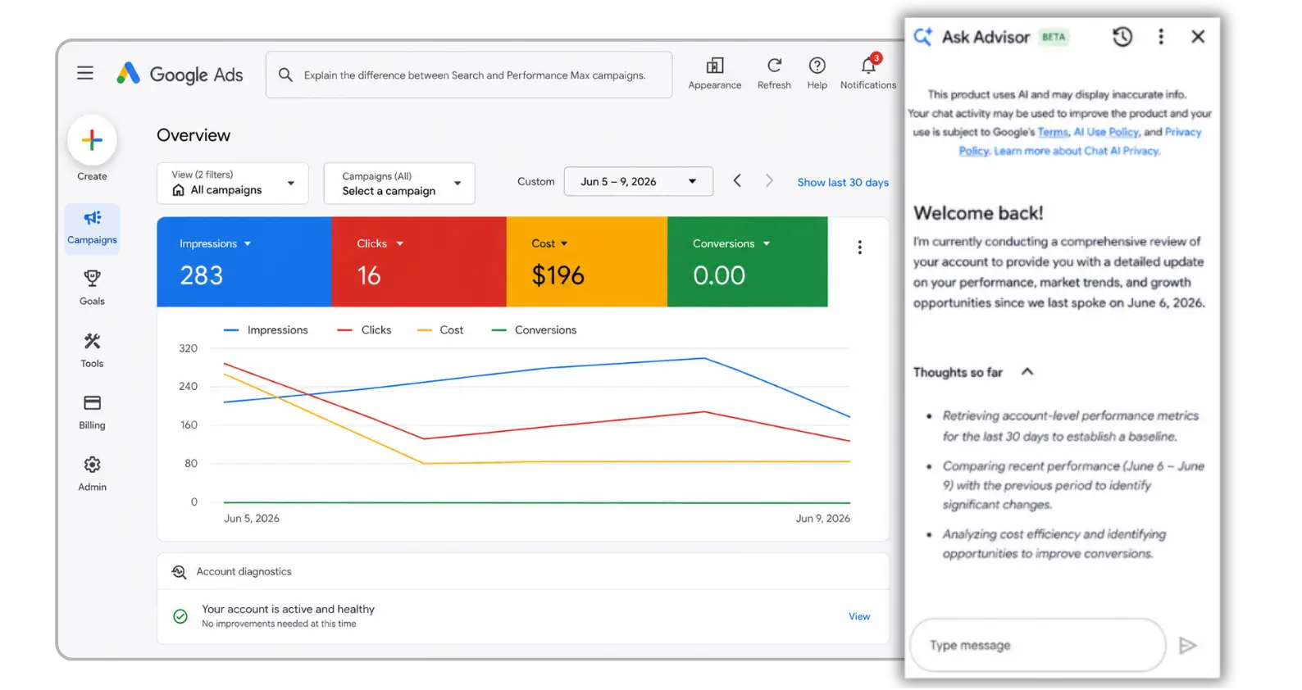Open the hamburger main menu
Screen dimensions: 1302x690
click(85, 73)
